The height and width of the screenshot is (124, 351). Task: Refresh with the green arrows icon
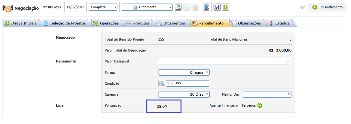point(225,7)
